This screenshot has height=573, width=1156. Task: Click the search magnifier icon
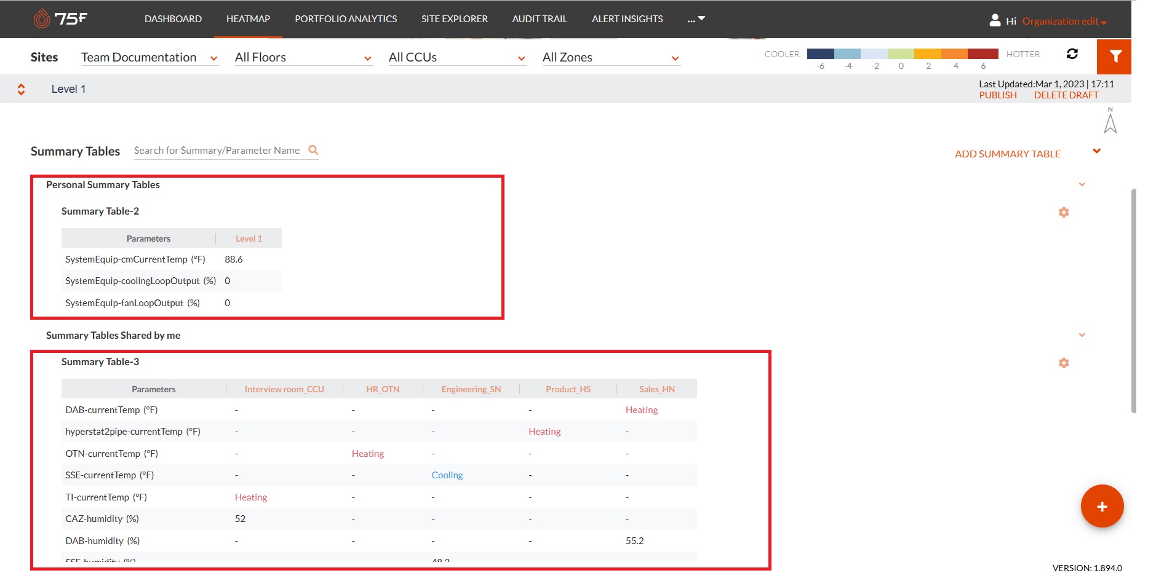[x=313, y=150]
